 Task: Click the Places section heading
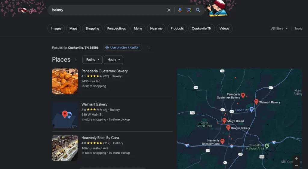click(61, 60)
